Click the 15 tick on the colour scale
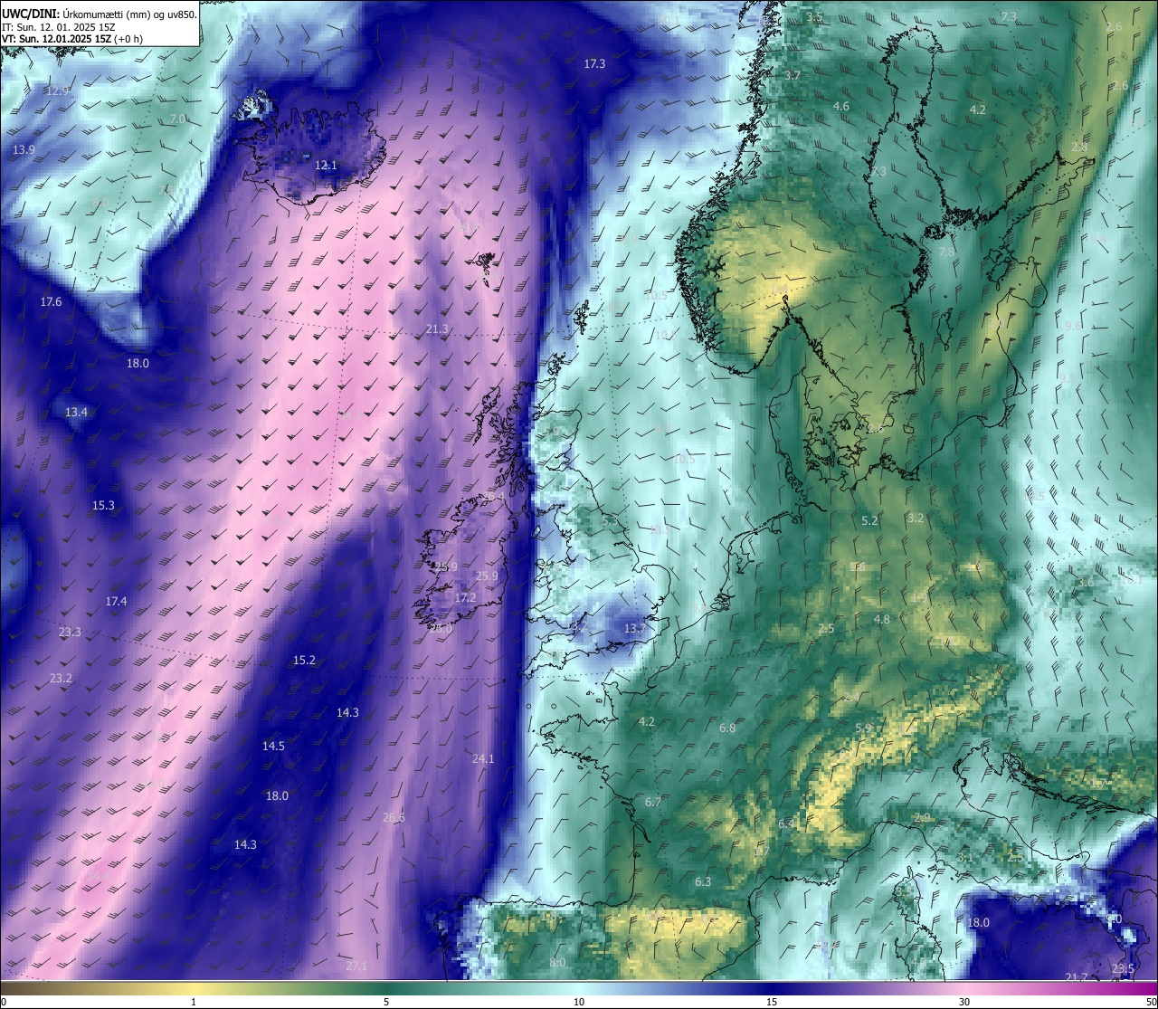The width and height of the screenshot is (1158, 1009). click(x=772, y=1002)
